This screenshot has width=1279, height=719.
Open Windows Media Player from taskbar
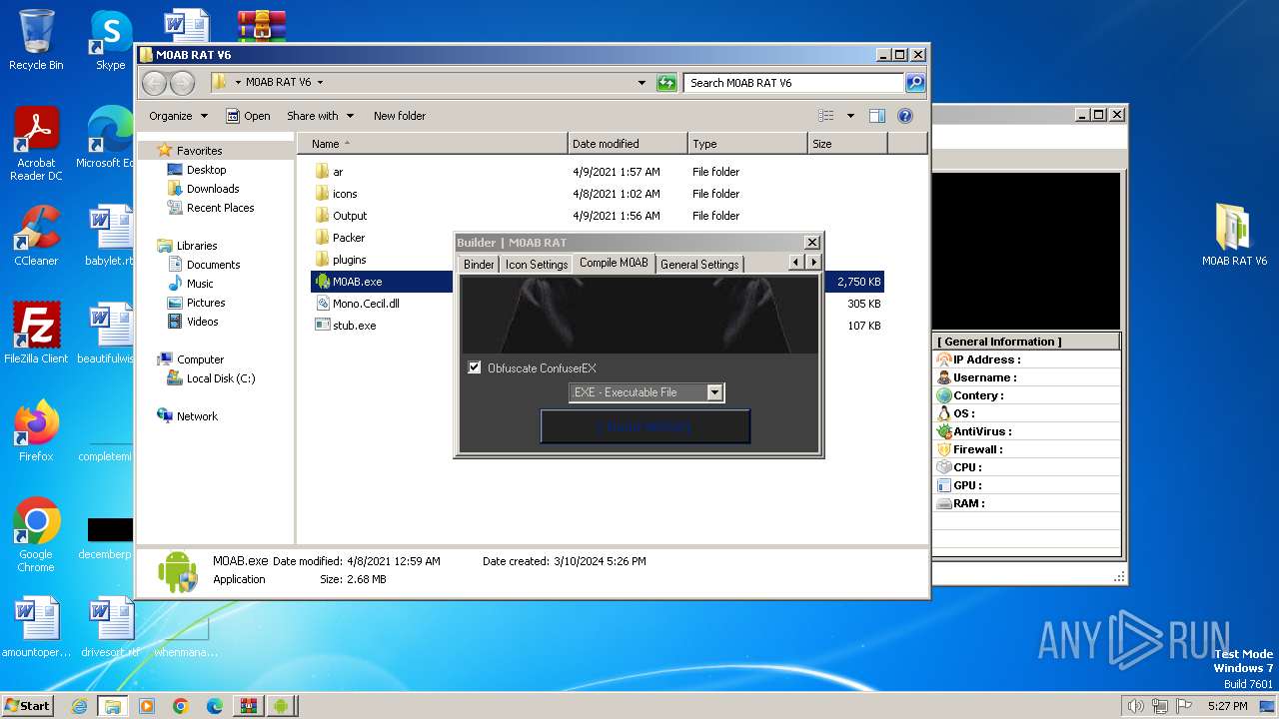[x=147, y=706]
